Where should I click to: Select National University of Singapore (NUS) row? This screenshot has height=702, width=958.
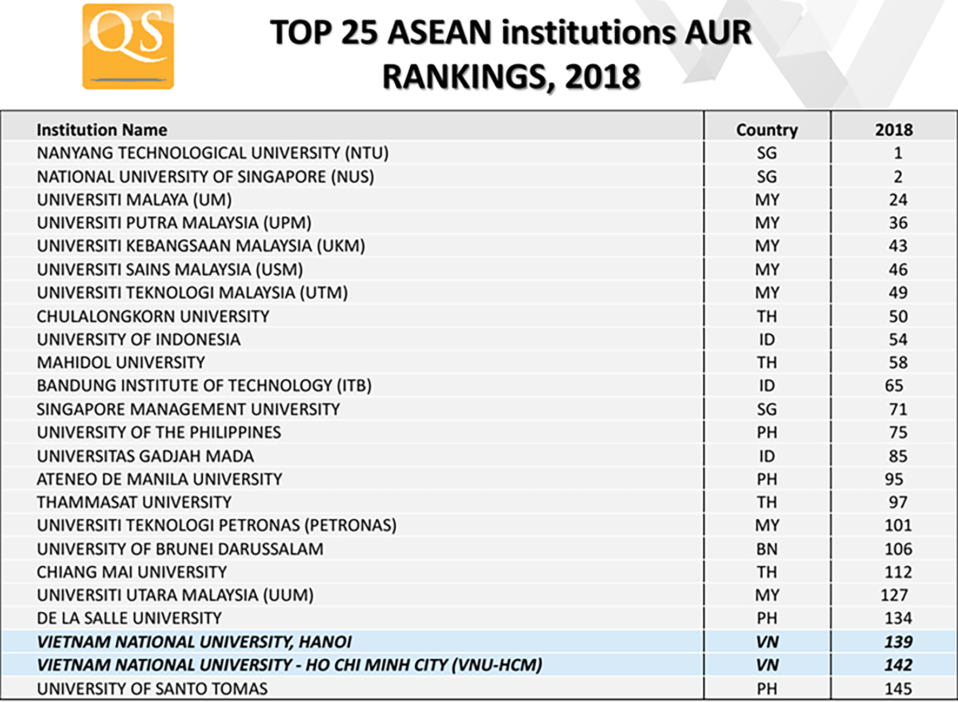(205, 177)
